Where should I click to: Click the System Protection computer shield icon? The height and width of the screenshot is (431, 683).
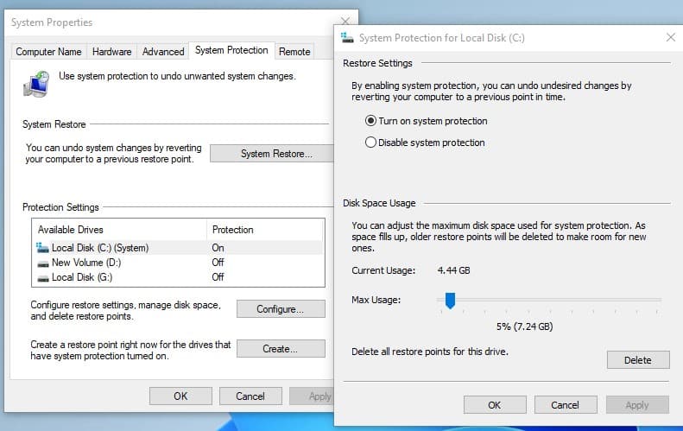(x=37, y=83)
